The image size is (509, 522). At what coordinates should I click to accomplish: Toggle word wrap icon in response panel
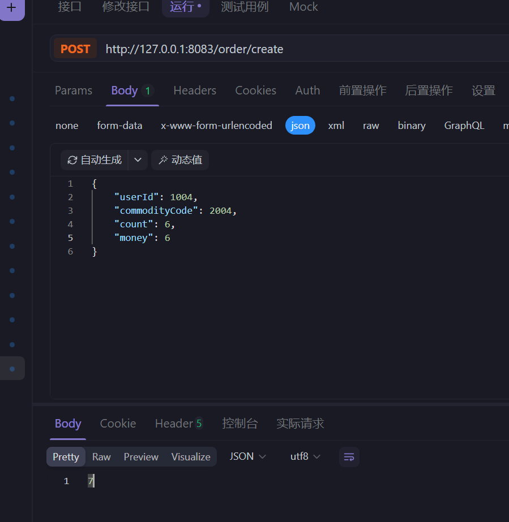[x=349, y=457]
